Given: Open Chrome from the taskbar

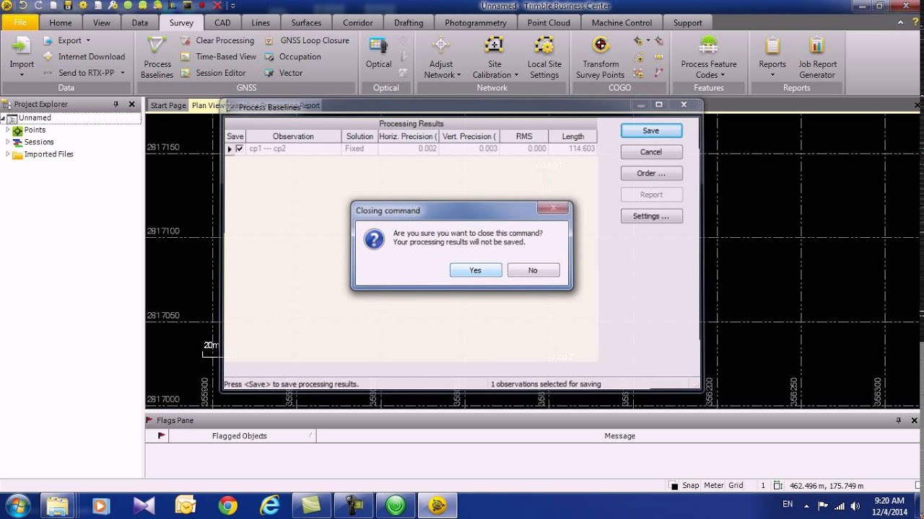Looking at the screenshot, I should 227,505.
